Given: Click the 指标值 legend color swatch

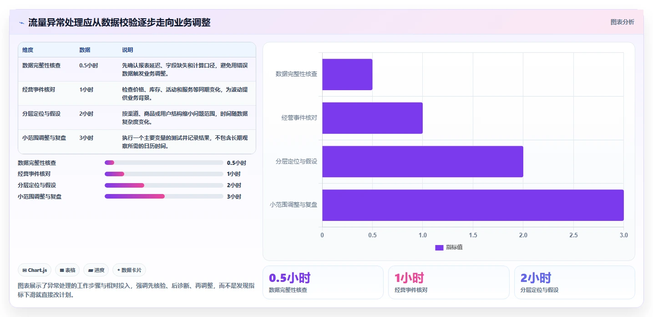Looking at the screenshot, I should click(439, 247).
